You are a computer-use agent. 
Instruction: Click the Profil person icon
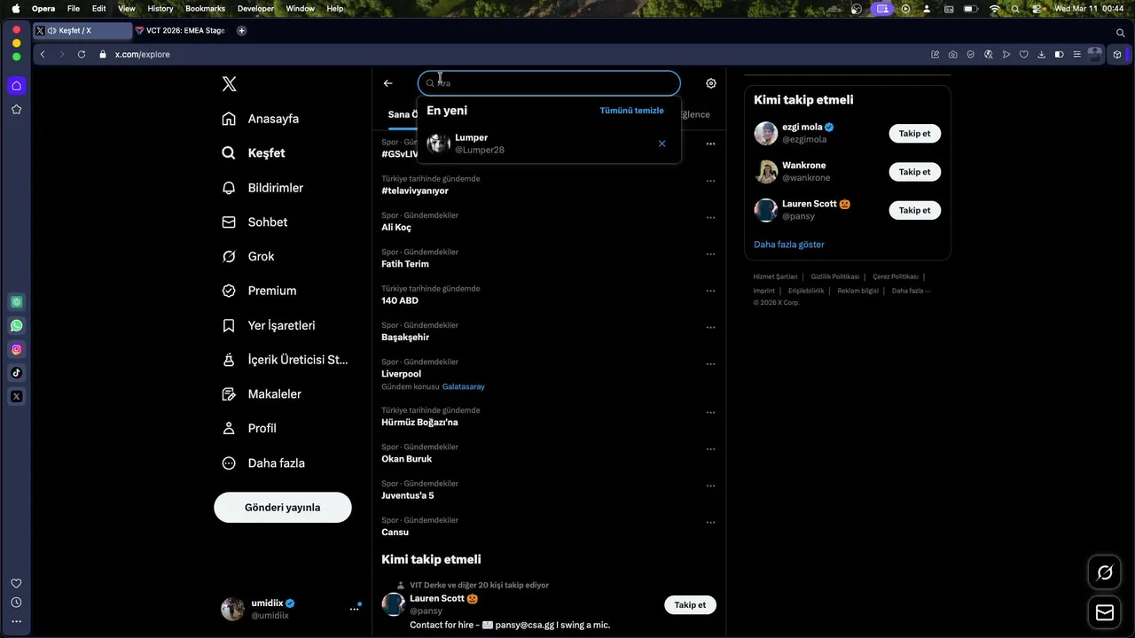(229, 428)
